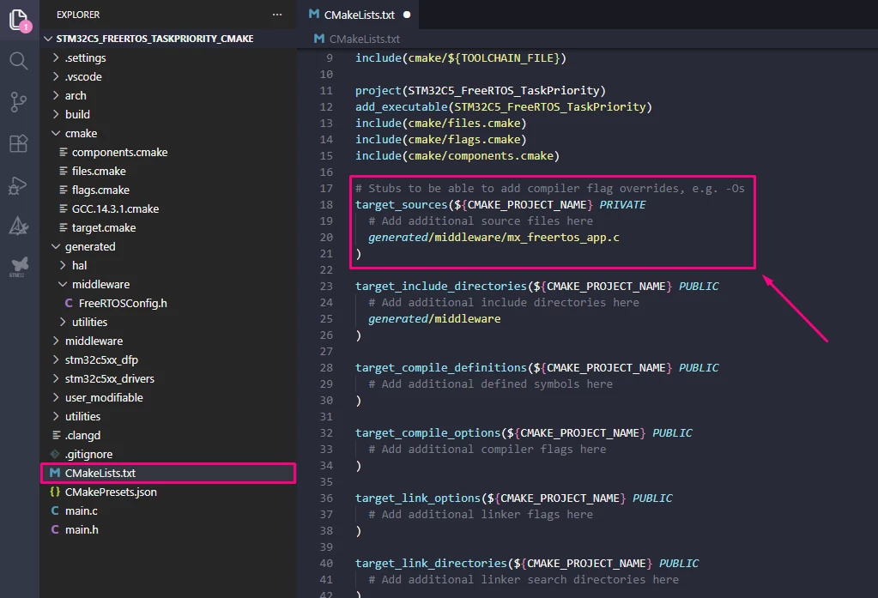Click the target_sources line

click(500, 205)
